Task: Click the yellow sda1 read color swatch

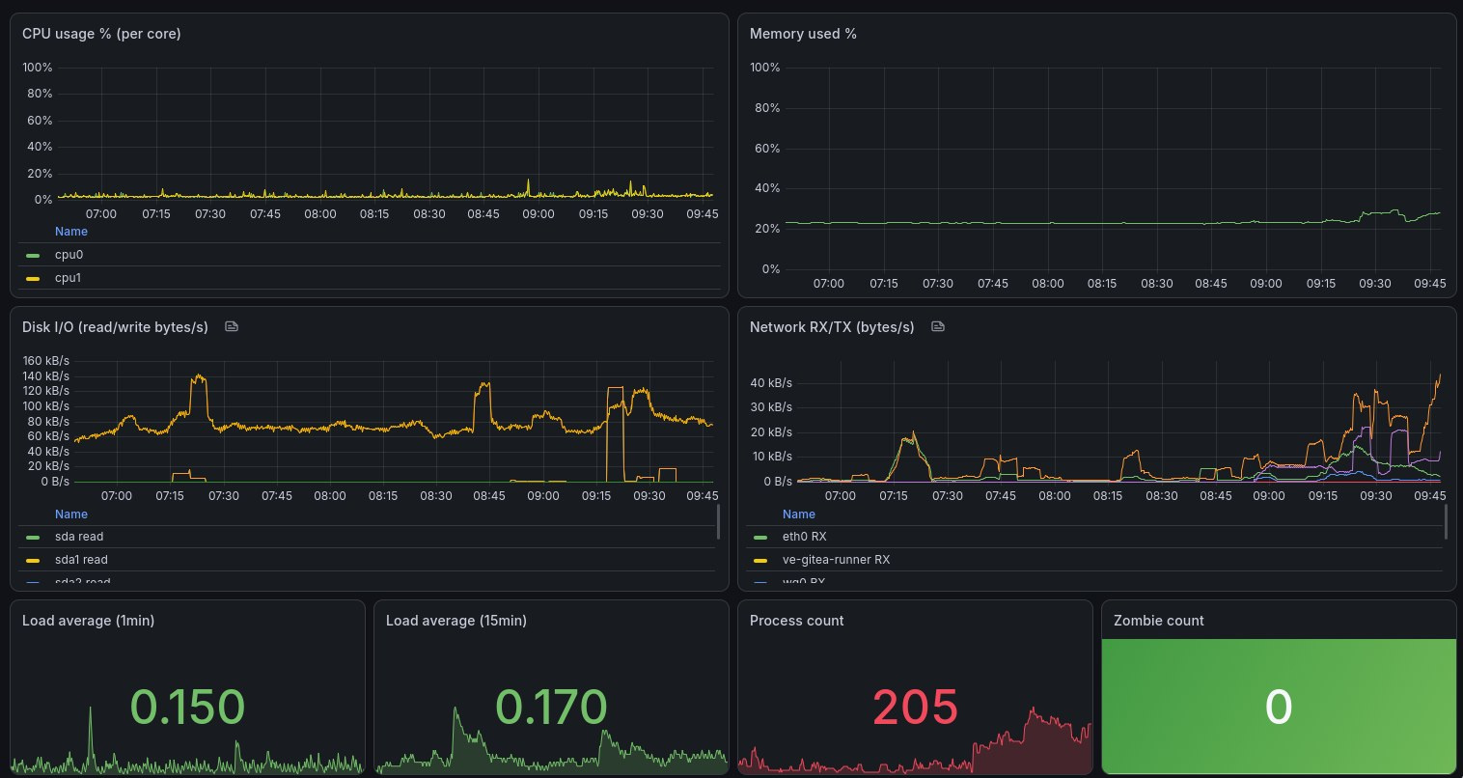Action: pos(33,561)
